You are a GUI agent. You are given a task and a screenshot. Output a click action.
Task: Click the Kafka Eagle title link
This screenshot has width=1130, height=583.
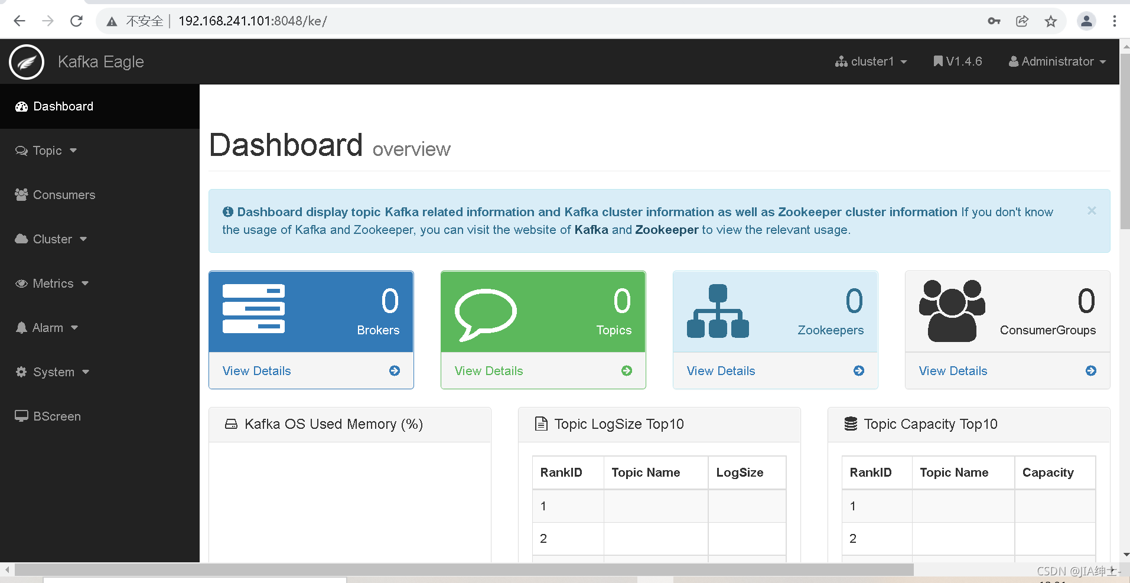(x=101, y=61)
